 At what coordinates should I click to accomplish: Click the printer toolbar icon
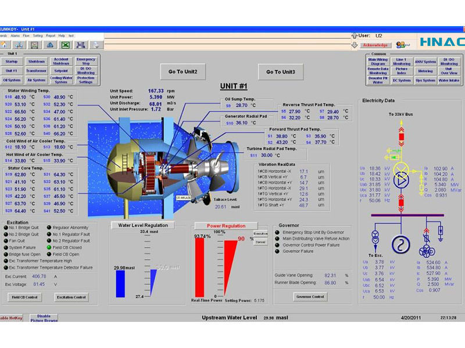pyautogui.click(x=96, y=45)
